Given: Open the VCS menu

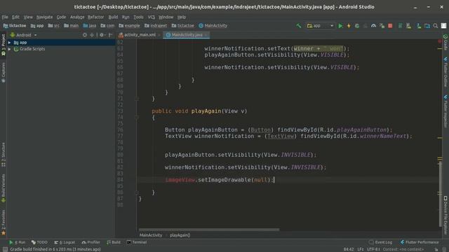Looking at the screenshot, I should (152, 17).
